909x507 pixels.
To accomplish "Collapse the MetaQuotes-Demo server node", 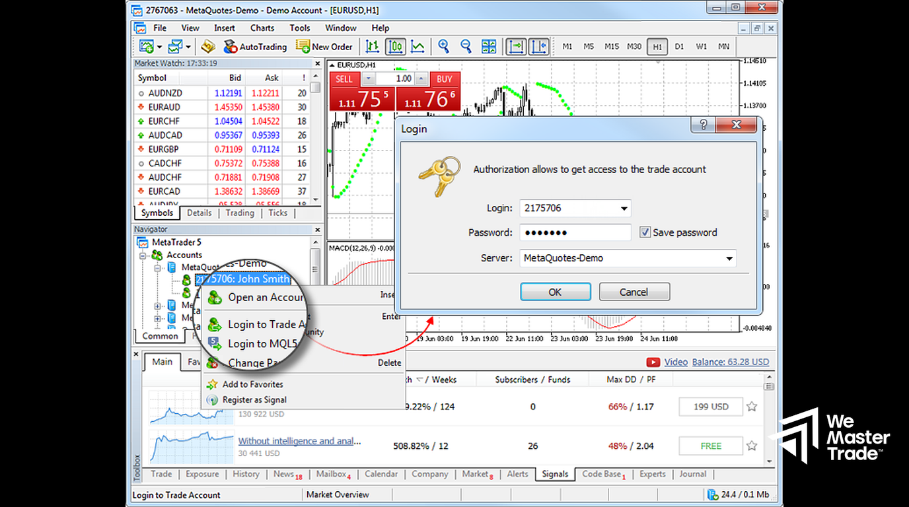I will 157,267.
